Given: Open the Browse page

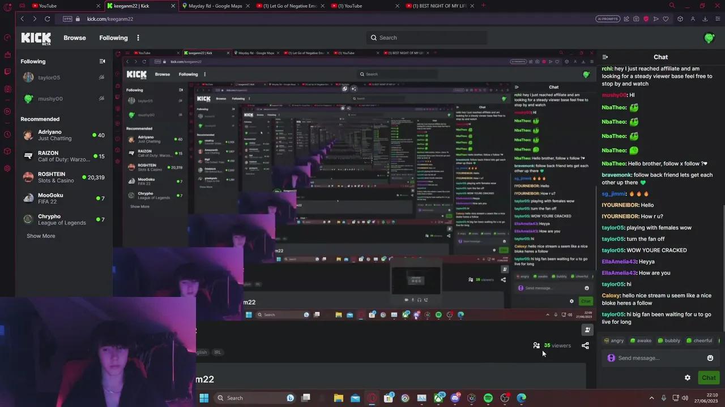Looking at the screenshot, I should [75, 38].
